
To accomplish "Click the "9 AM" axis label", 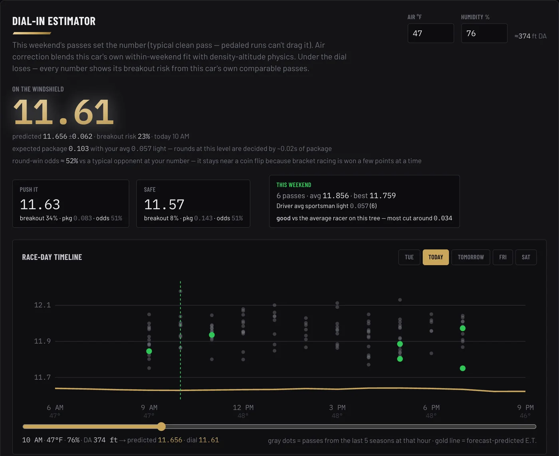I will 149,408.
